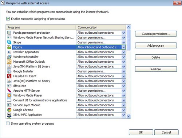Disable automatic assigning of permissions checkbox
Screen dimensions: 182x138
click(x=8, y=19)
